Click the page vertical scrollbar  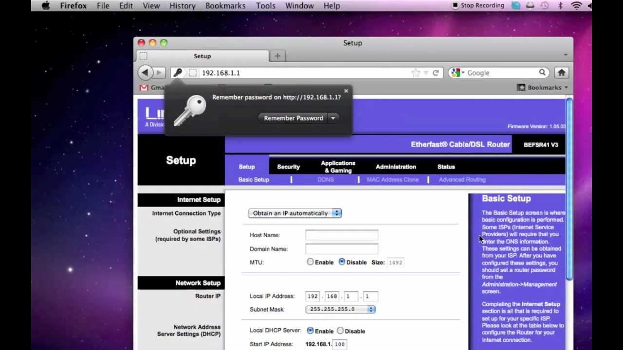(x=569, y=190)
